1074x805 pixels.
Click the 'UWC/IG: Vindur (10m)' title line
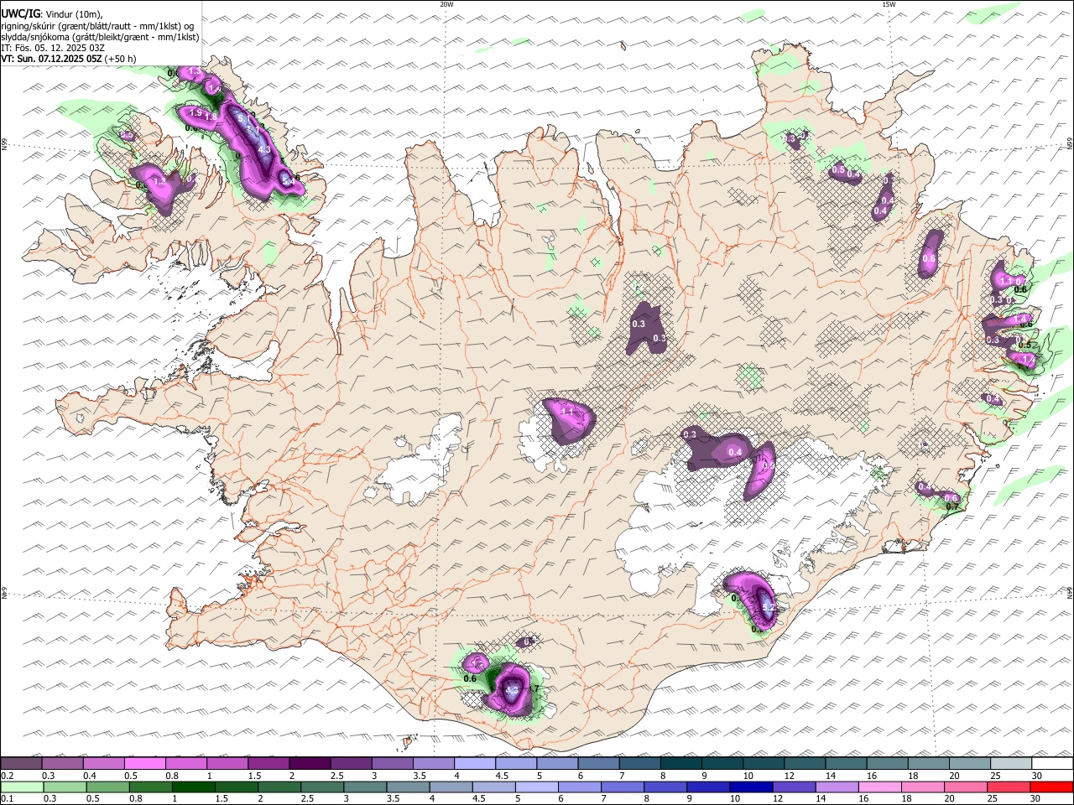(x=52, y=14)
